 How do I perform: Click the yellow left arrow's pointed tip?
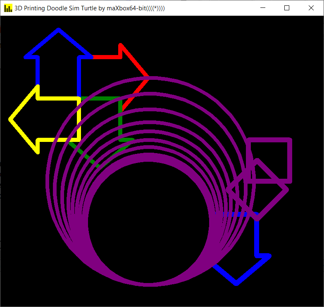coord(10,119)
